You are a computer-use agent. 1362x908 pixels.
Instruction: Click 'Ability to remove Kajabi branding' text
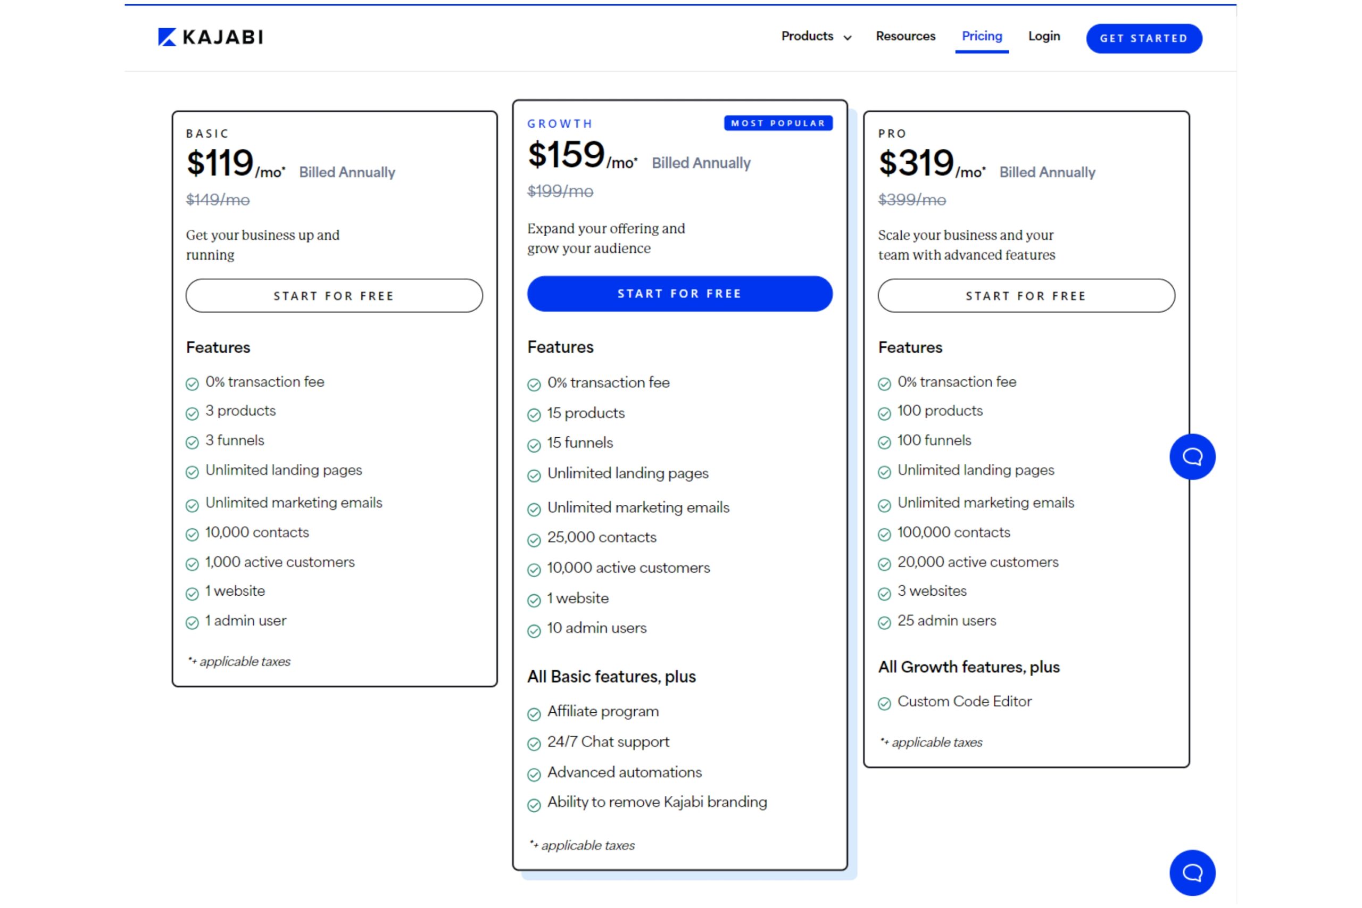coord(657,802)
